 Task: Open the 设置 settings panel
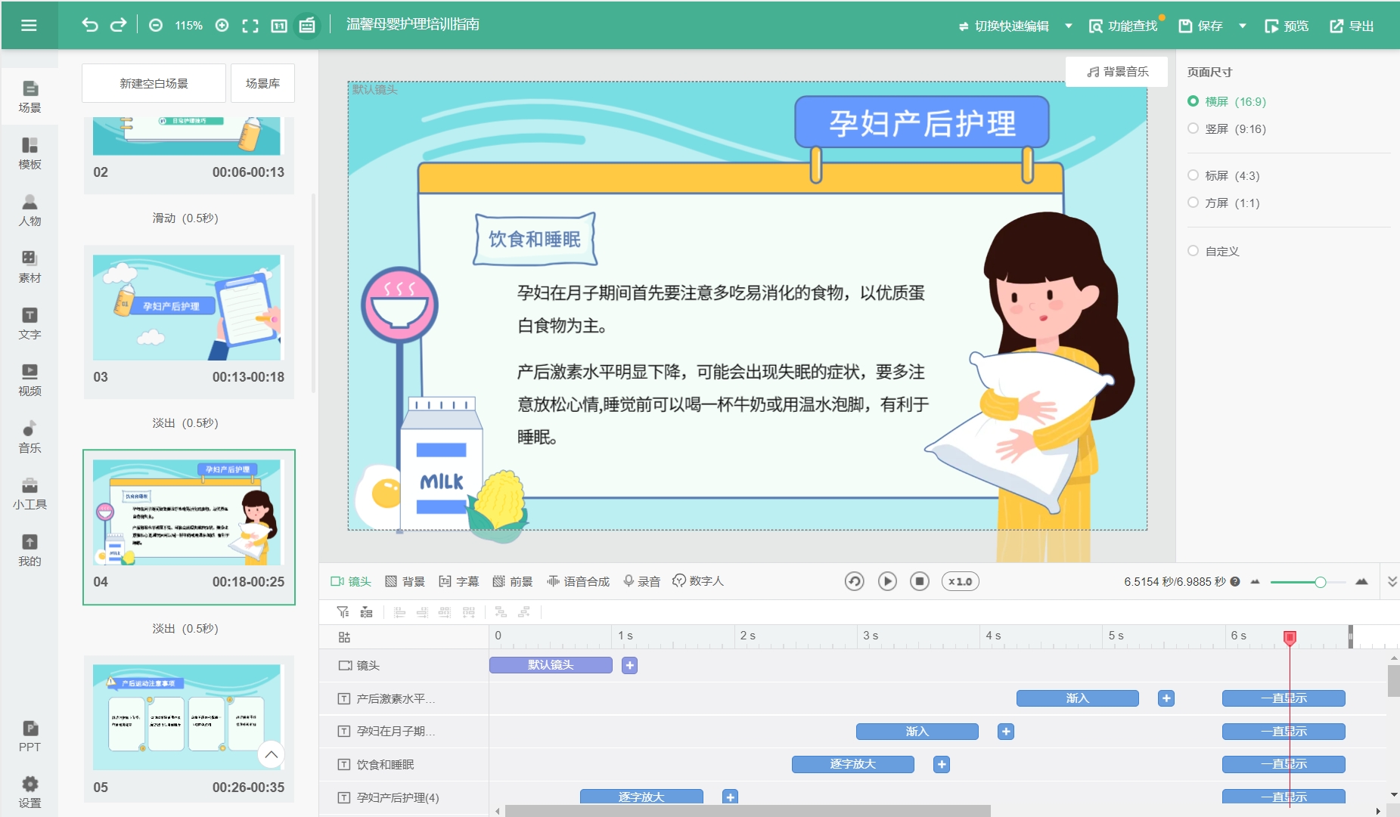(x=29, y=792)
